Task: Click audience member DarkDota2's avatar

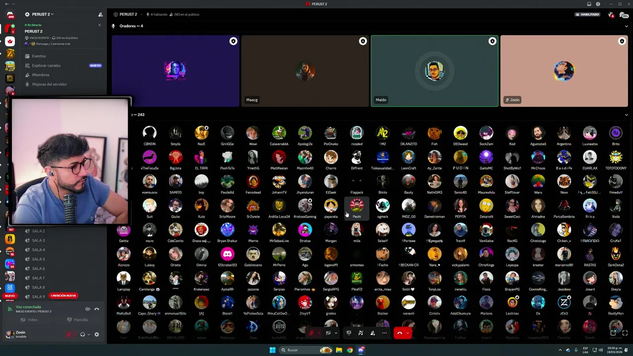Action: tap(616, 254)
